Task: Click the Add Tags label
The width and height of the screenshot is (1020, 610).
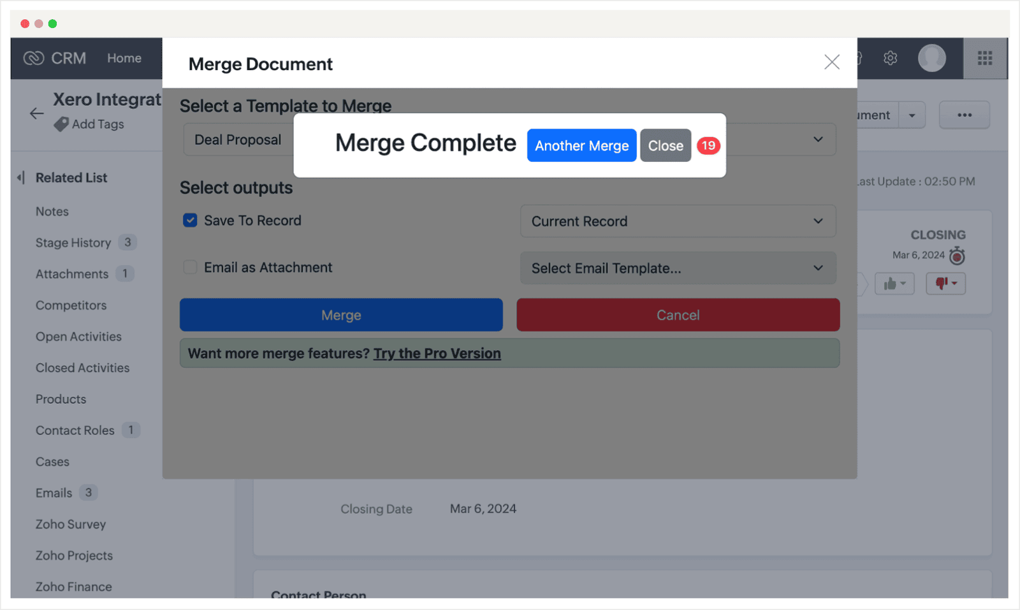Action: (98, 124)
